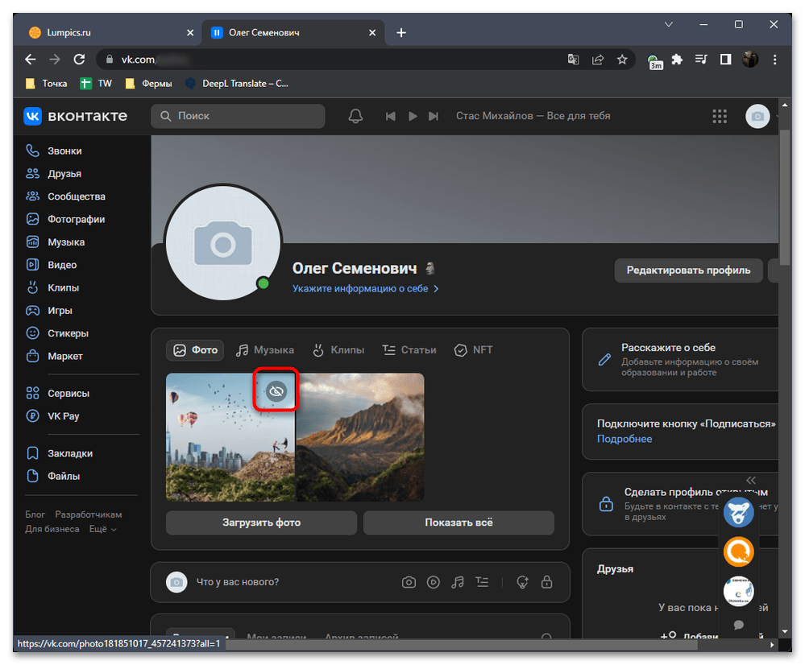
Task: Click the idea bulb icon in post box
Action: [x=522, y=582]
